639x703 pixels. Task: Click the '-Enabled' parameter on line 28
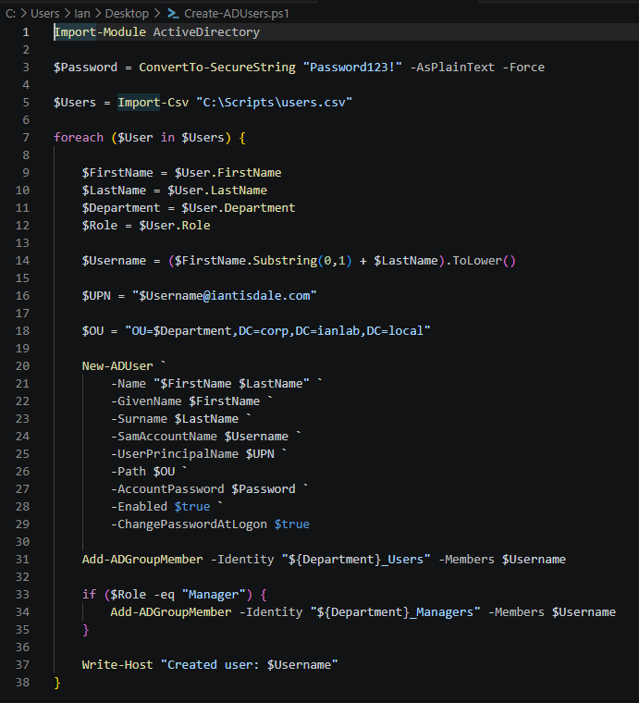pyautogui.click(x=140, y=507)
